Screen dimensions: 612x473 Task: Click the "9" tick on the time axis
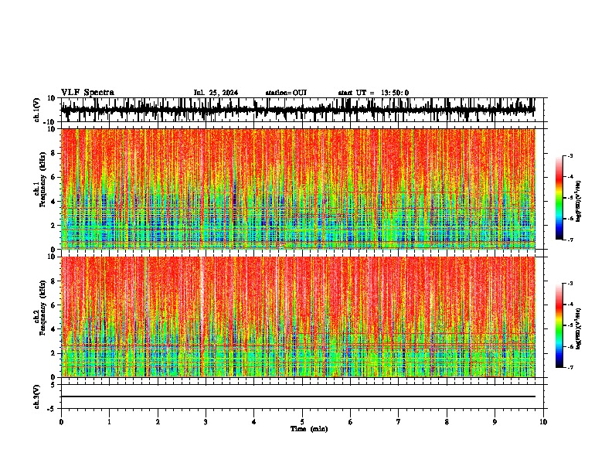[495, 422]
